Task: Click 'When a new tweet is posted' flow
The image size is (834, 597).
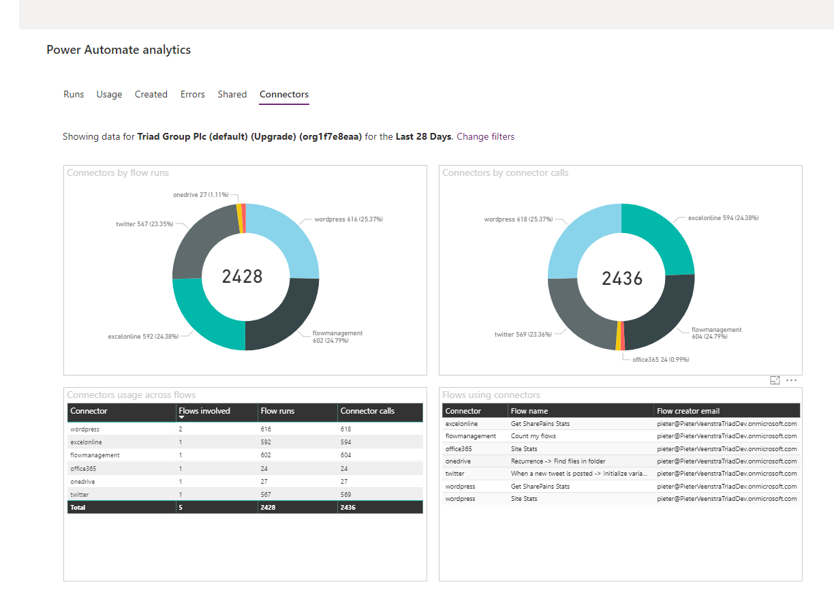Action: (579, 474)
